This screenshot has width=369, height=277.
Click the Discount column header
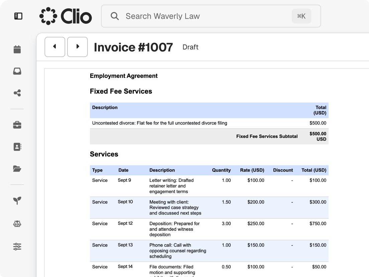tap(283, 170)
